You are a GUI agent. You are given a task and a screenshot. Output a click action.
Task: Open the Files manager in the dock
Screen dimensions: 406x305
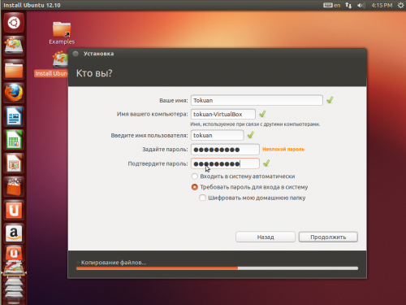coord(14,70)
